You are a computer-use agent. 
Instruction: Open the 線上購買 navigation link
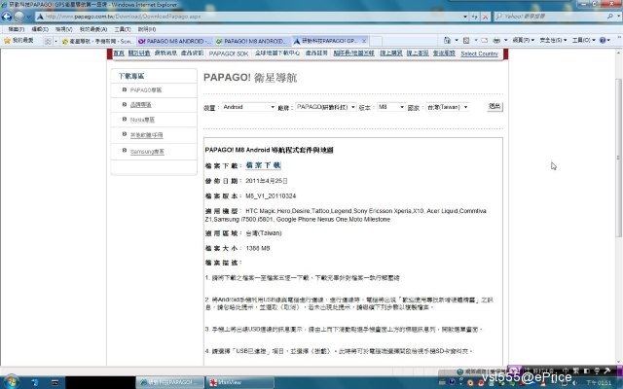point(391,53)
